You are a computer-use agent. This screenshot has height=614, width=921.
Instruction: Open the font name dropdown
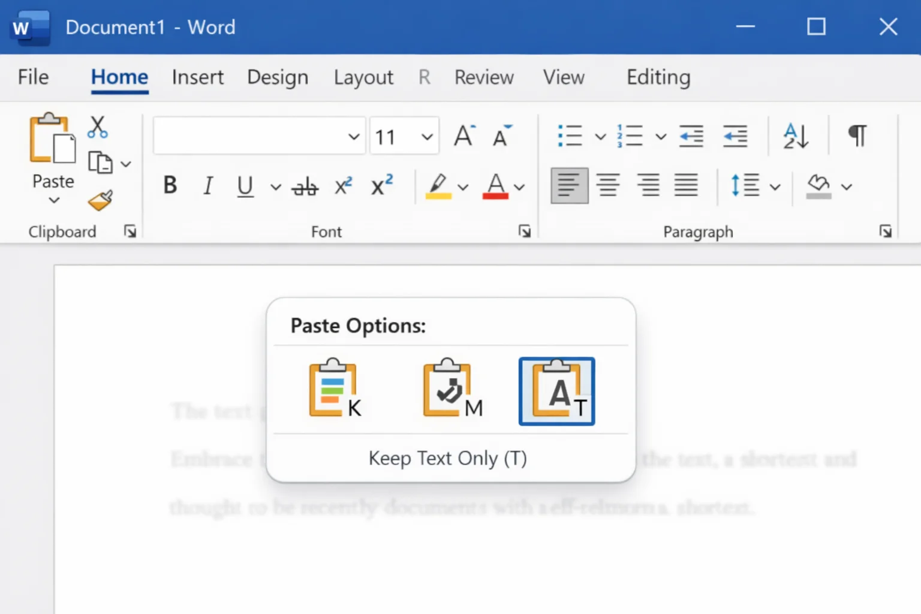click(354, 137)
